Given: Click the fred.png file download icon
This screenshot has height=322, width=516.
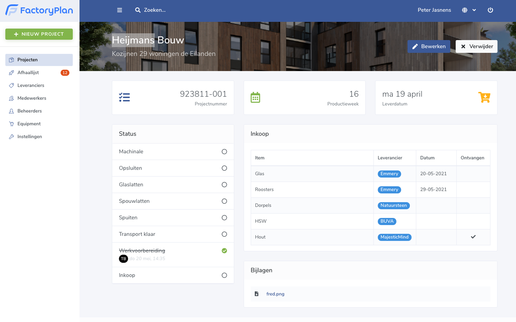Looking at the screenshot, I should tap(257, 294).
